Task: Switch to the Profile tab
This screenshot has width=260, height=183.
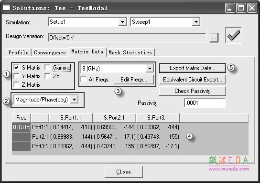Action: pyautogui.click(x=19, y=52)
